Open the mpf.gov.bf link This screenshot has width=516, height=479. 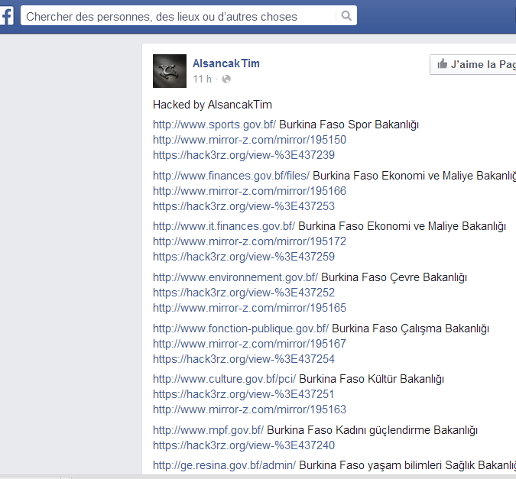coord(208,430)
